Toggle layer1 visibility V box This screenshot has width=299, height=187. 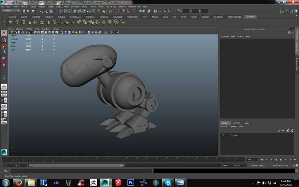click(x=223, y=135)
